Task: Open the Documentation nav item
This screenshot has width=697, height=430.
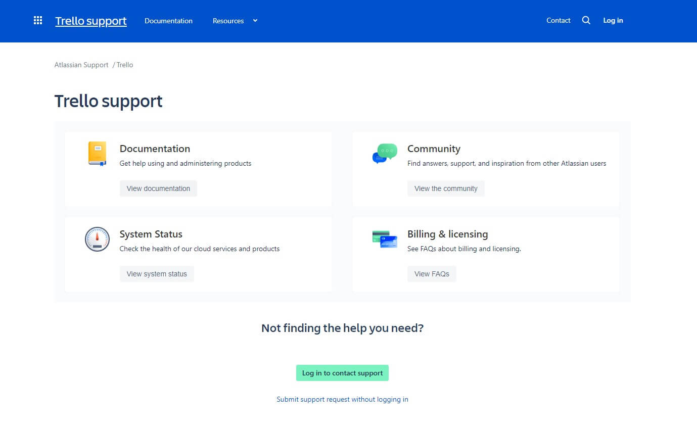Action: pos(168,21)
